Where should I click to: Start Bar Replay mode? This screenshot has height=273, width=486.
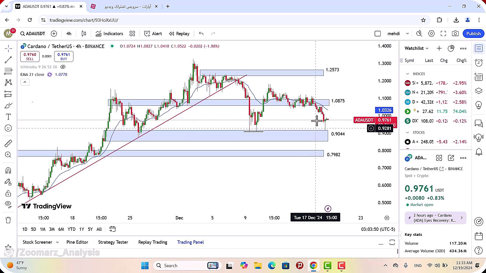[x=179, y=34]
